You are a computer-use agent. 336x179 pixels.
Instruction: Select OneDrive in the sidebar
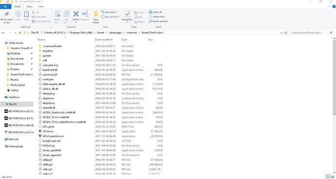point(14,97)
